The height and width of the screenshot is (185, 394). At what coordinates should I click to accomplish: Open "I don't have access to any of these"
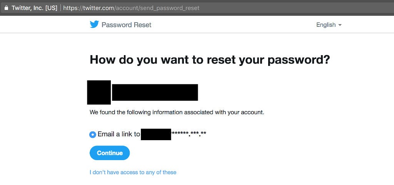pos(133,172)
